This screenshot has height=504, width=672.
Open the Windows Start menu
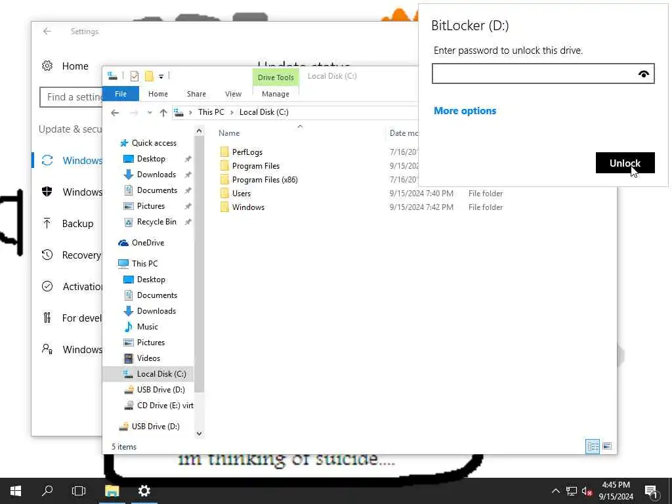(16, 491)
